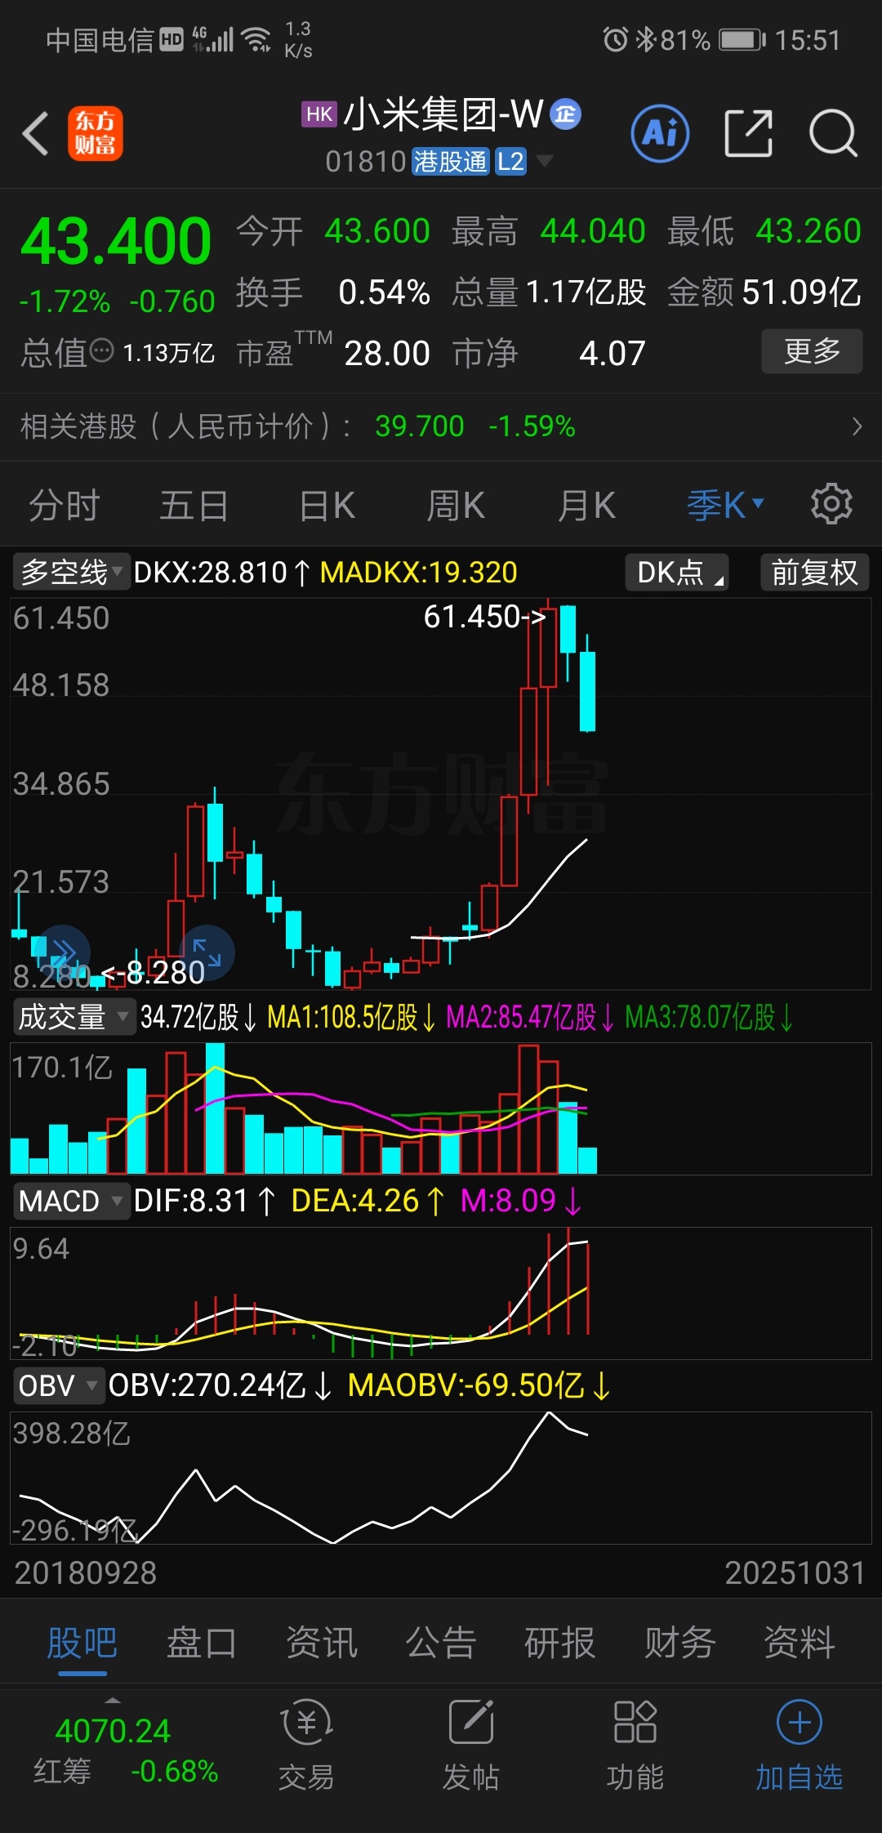The height and width of the screenshot is (1833, 882).
Task: Tap the end date 20251031 label
Action: pos(795,1572)
